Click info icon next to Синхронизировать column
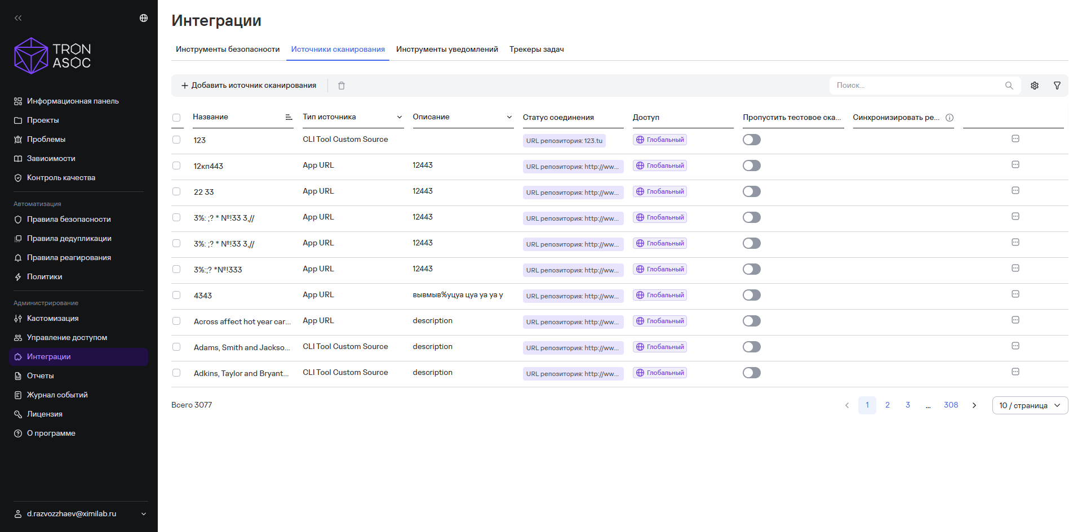This screenshot has width=1082, height=532. click(x=950, y=118)
